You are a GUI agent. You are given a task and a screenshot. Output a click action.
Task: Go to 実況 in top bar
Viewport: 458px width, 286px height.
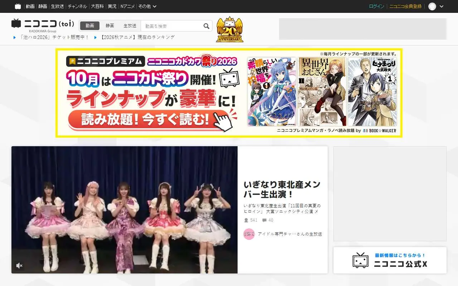tap(112, 6)
